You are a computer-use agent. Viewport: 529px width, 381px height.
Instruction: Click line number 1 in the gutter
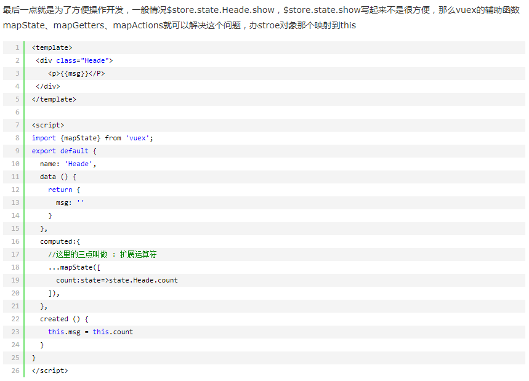[17, 48]
